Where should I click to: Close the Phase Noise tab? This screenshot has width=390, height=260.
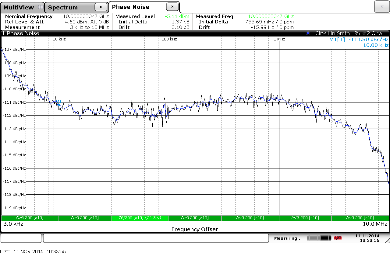tap(172, 7)
